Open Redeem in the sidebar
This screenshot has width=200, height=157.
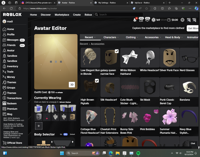(x=10, y=104)
